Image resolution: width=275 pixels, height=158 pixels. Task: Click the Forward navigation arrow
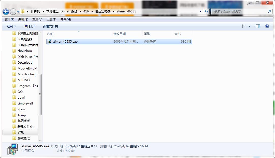[12, 11]
